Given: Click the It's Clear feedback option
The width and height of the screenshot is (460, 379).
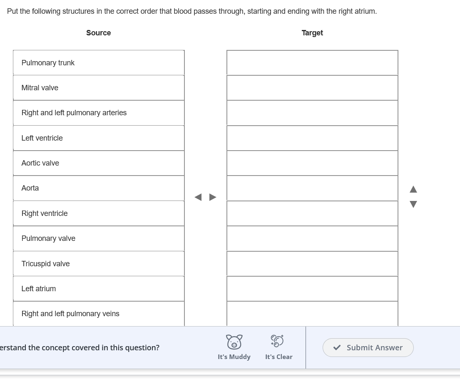Looking at the screenshot, I should click(278, 357).
